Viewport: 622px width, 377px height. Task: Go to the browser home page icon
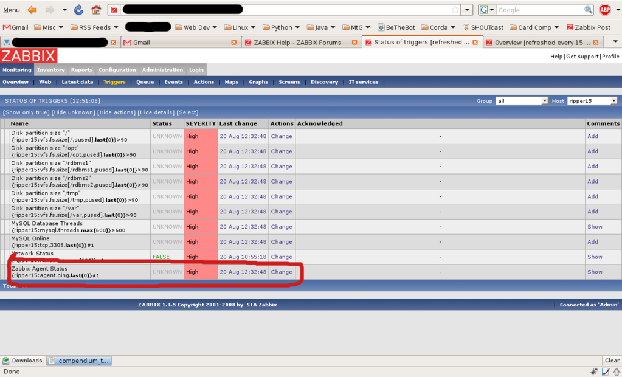click(96, 10)
